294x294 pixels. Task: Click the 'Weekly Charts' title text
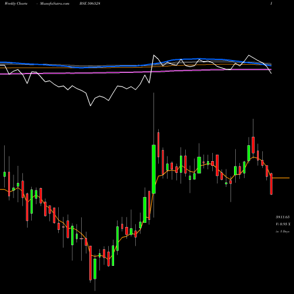pos(16,4)
